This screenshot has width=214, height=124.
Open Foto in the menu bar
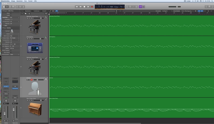(x=25, y=1)
